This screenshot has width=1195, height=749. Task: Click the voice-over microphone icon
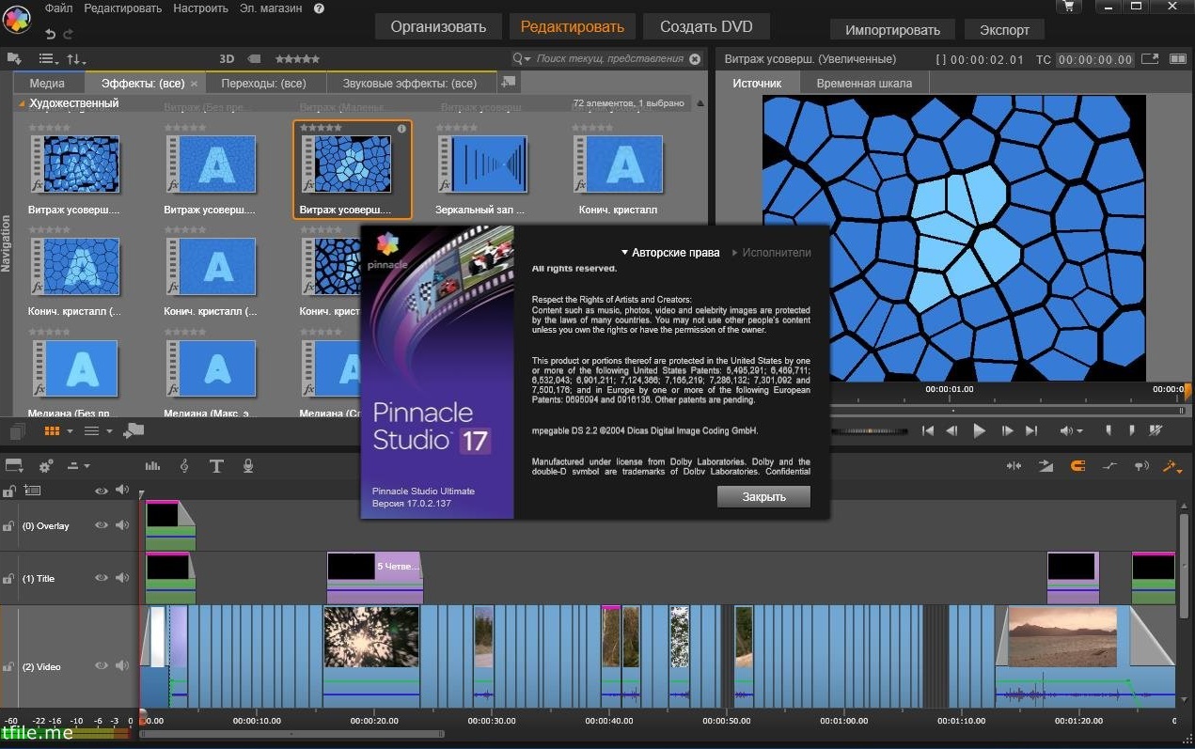tap(248, 466)
